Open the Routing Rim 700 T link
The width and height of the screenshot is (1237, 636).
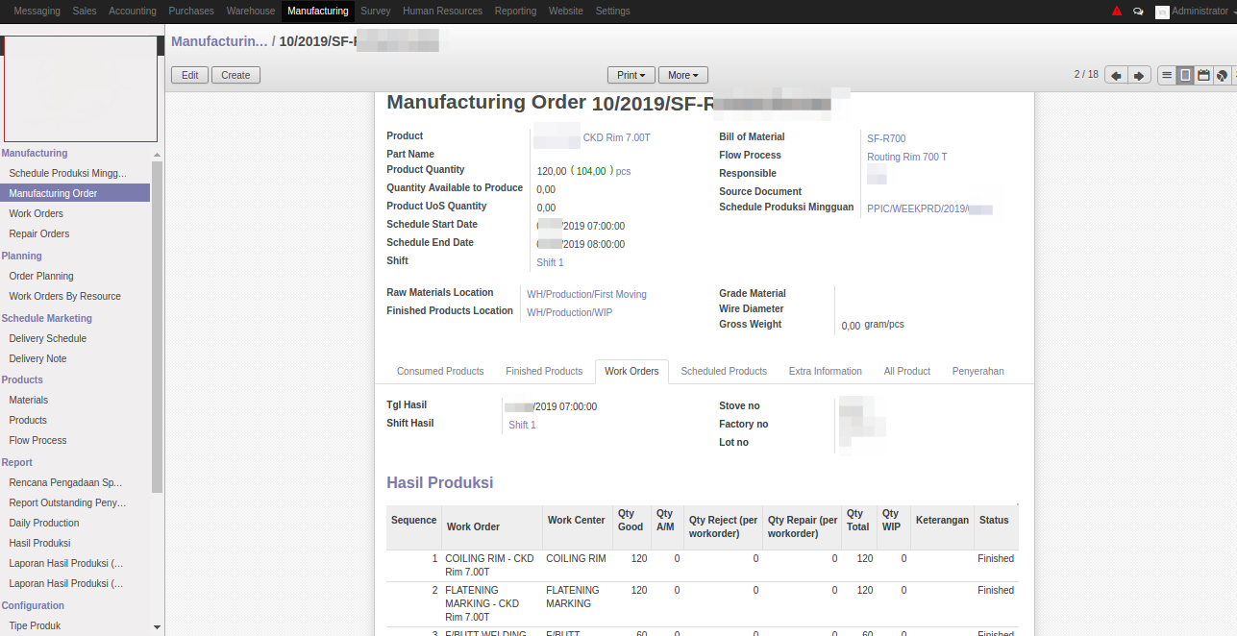click(x=906, y=157)
